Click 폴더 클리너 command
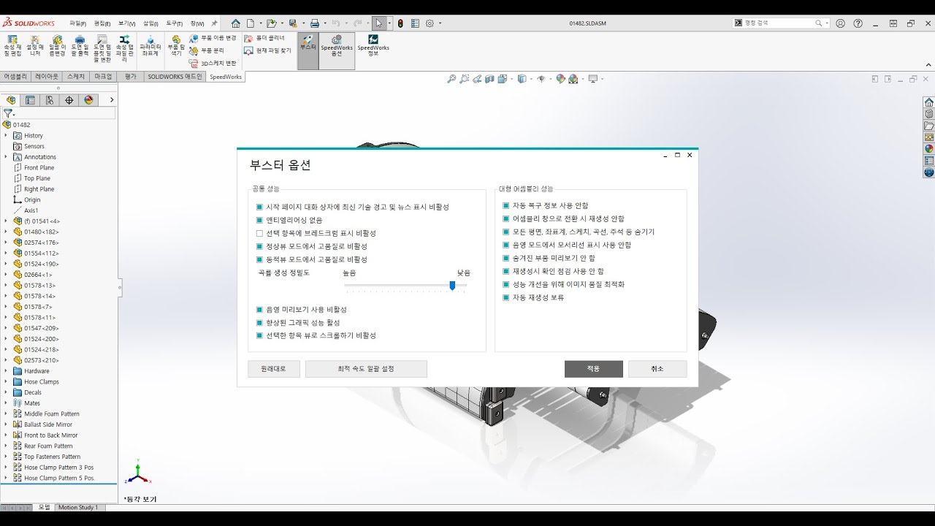Viewport: 935px width, 526px height. point(264,37)
